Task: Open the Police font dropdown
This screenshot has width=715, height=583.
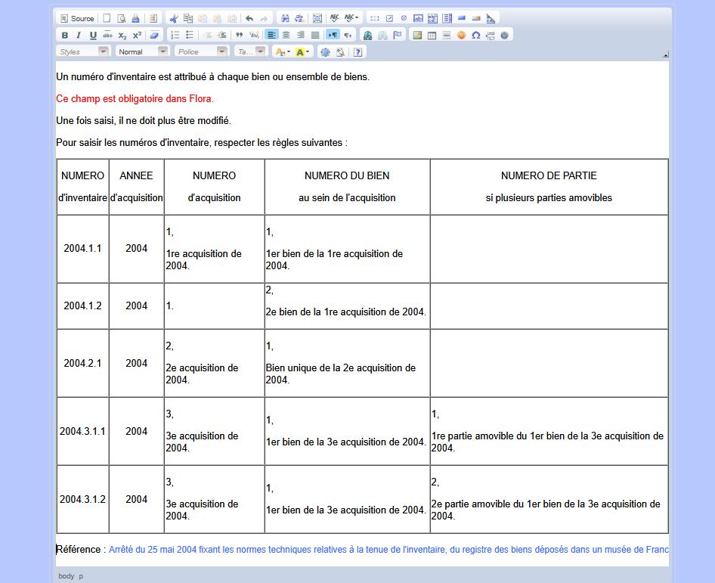Action: (201, 51)
